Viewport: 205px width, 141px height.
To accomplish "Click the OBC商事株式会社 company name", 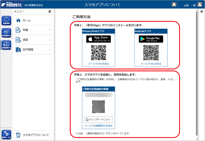I will coord(34,5).
